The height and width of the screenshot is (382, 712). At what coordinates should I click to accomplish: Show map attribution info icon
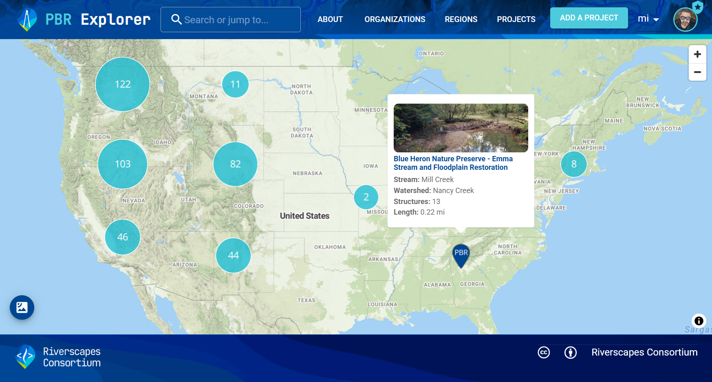click(699, 321)
